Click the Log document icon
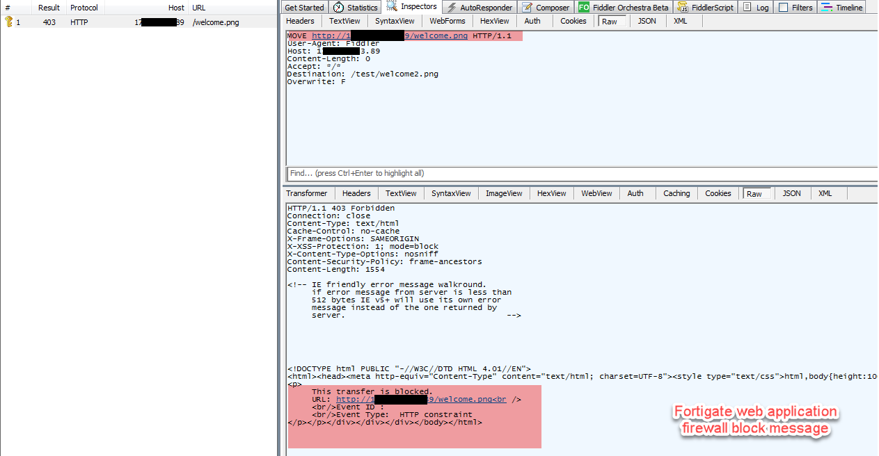The height and width of the screenshot is (456, 879). pos(747,8)
